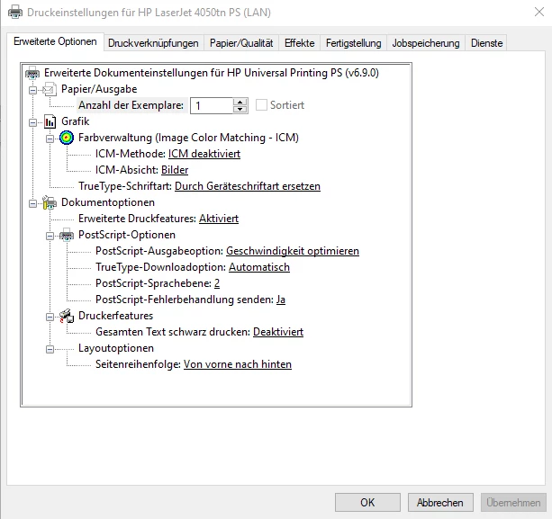Image resolution: width=552 pixels, height=519 pixels.
Task: Select the Grafik chart icon
Action: [x=50, y=121]
